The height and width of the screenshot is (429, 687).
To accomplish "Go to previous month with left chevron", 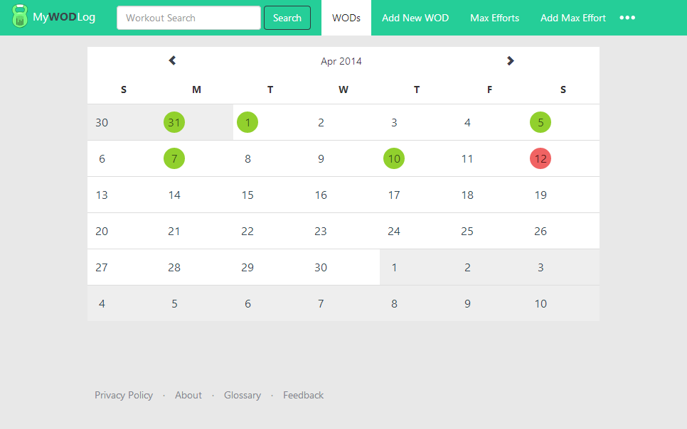I will (172, 60).
